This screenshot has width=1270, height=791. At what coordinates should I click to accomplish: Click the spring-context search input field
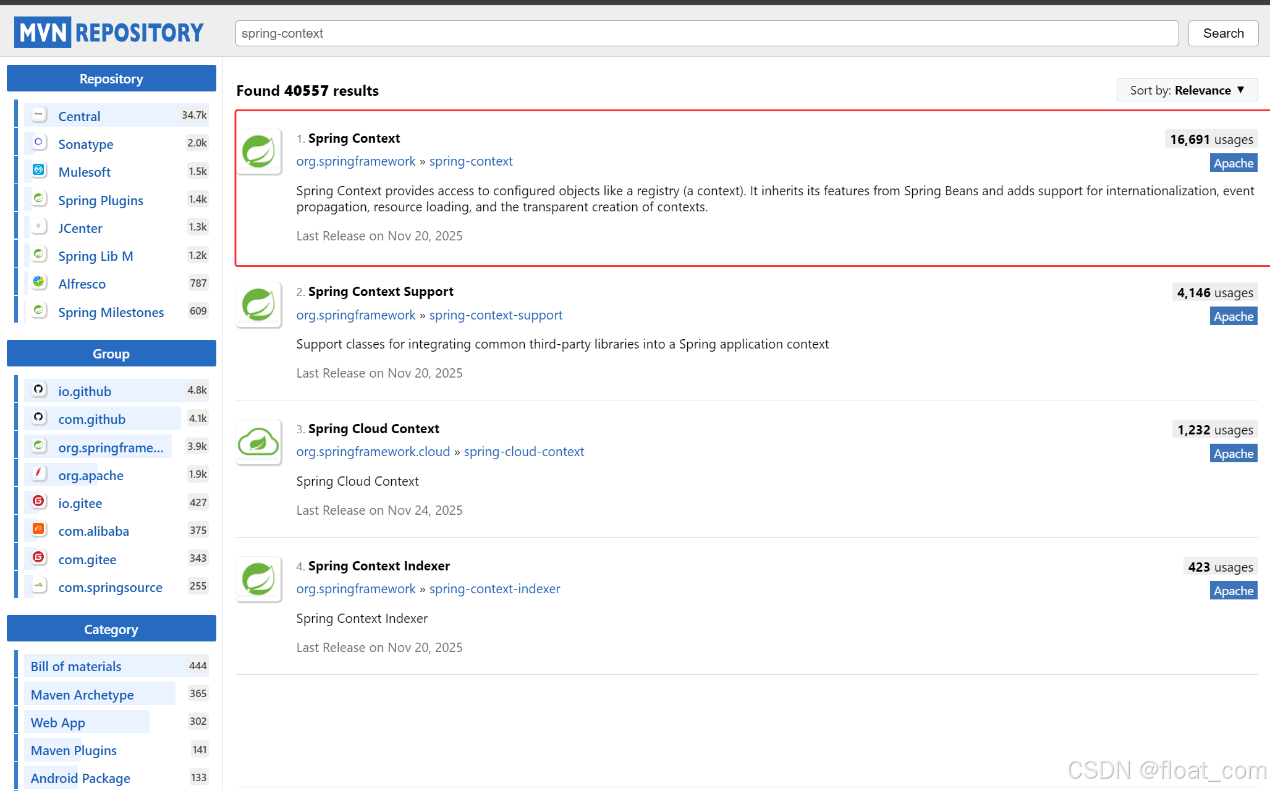pyautogui.click(x=706, y=33)
